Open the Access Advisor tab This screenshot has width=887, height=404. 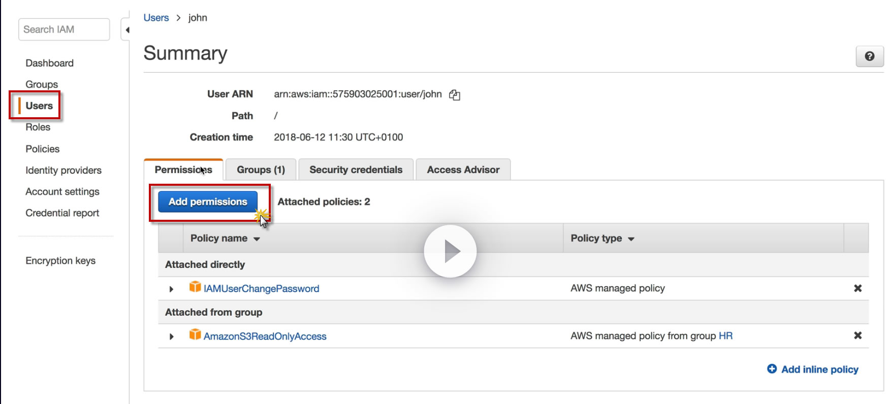463,170
